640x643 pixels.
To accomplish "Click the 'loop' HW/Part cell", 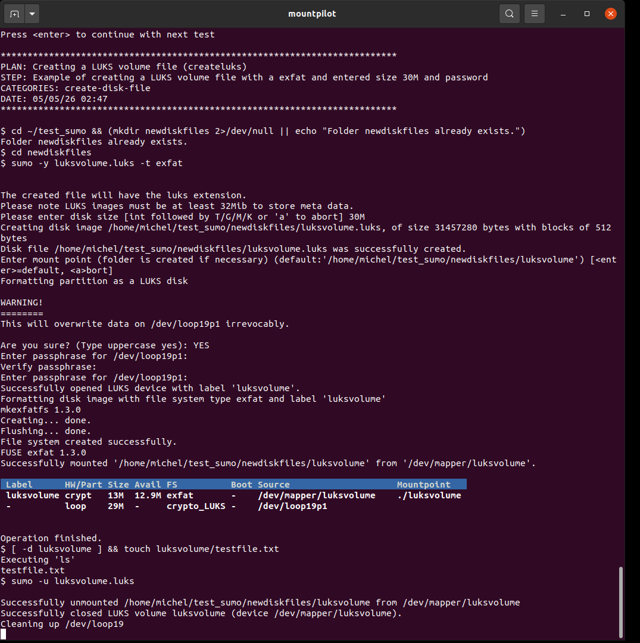I will 76,506.
